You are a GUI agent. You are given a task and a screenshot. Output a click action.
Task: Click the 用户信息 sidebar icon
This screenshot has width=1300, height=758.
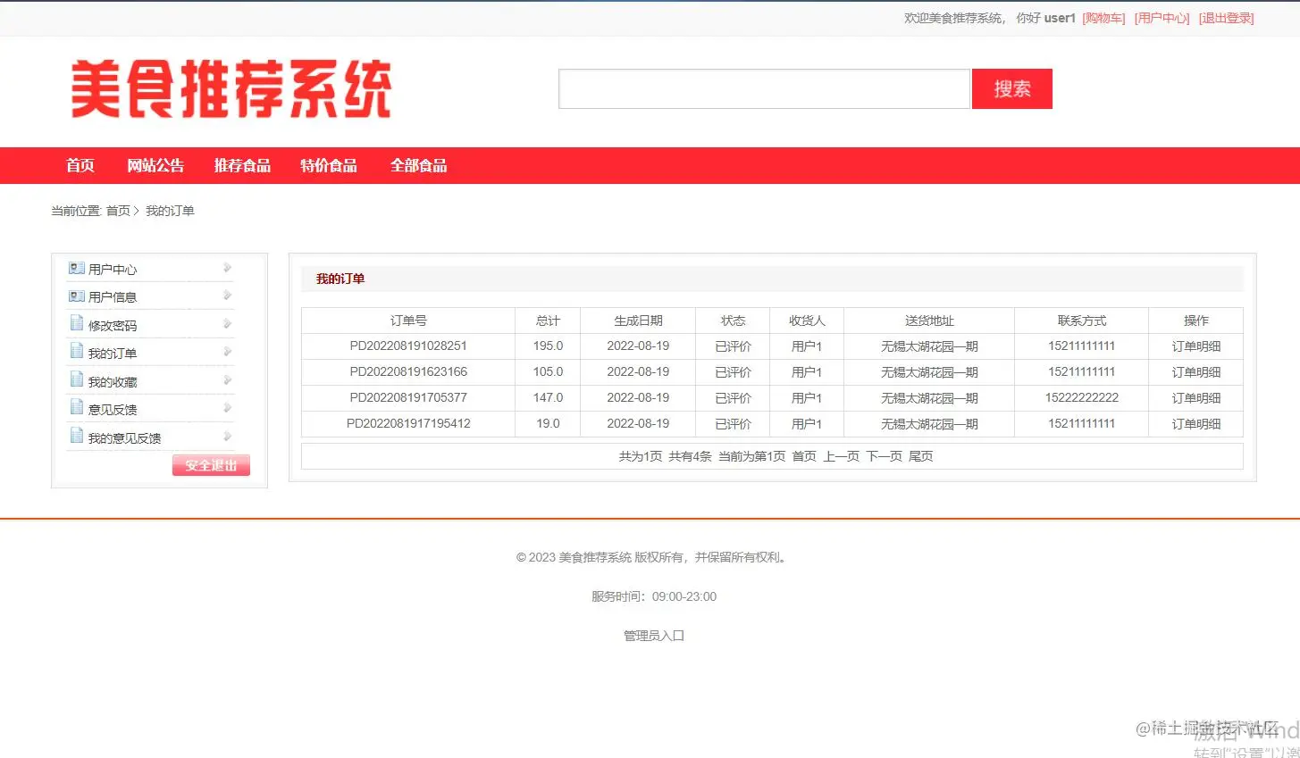point(77,296)
